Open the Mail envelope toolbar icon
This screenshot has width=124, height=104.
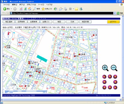(60, 9)
